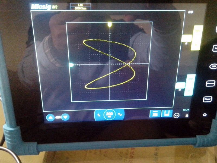Tap the vertical cursor lines button
217x163 pixels.
167,114
